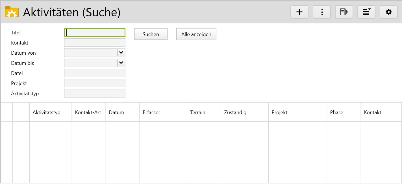Click the Phase column header

point(337,112)
